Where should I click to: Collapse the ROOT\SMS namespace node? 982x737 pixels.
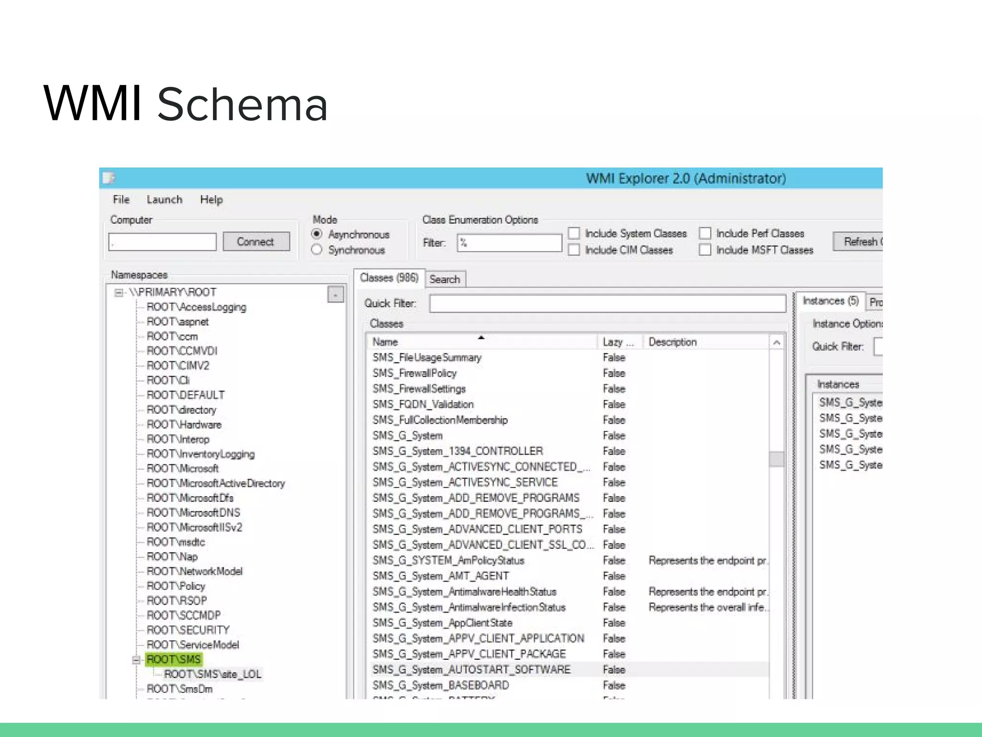click(x=136, y=660)
